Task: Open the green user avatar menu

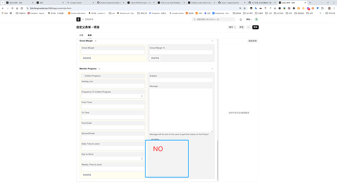Action: pos(256,20)
